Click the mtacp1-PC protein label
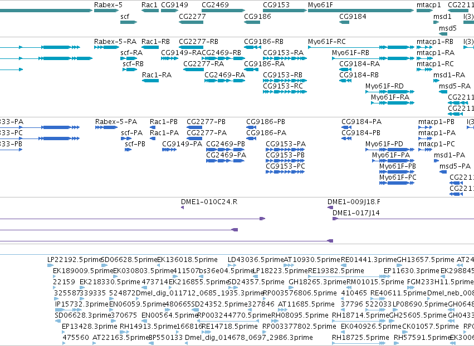The height and width of the screenshot is (346, 474). point(437,144)
